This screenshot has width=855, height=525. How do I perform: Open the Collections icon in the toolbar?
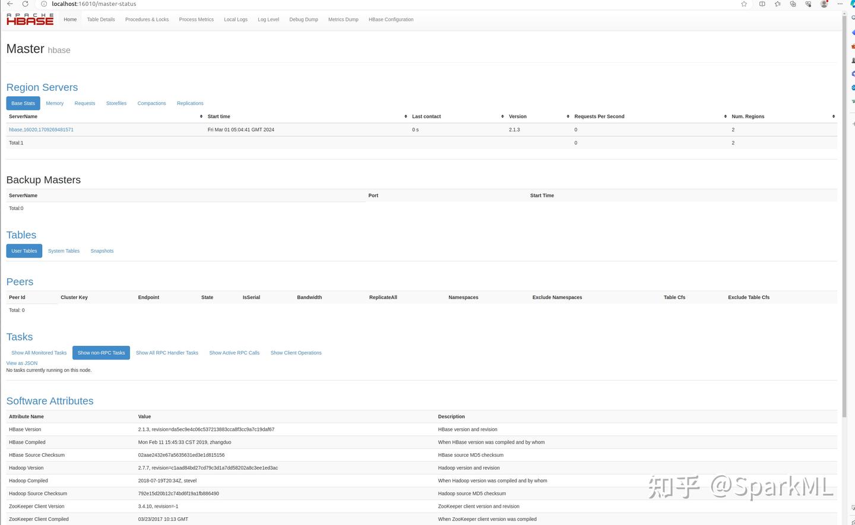(x=793, y=4)
